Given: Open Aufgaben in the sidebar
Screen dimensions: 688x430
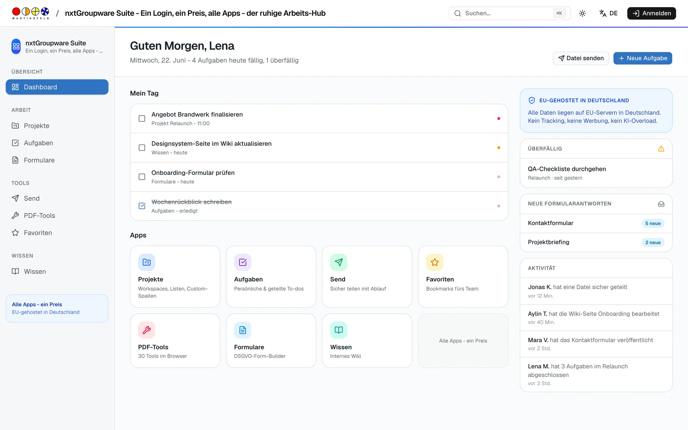Looking at the screenshot, I should 57,143.
